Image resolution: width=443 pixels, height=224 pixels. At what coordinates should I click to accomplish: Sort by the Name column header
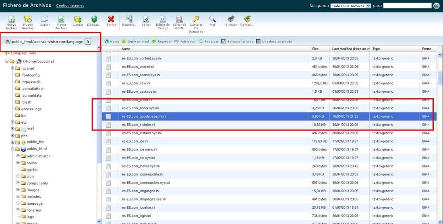214,49
